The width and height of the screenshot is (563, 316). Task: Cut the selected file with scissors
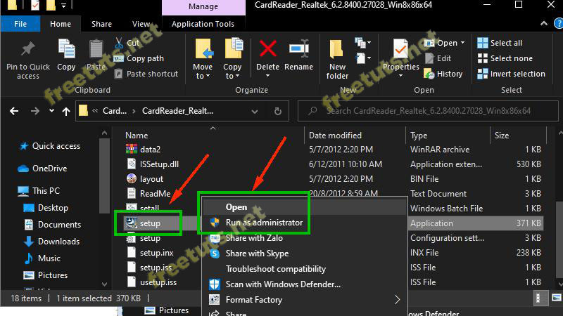click(x=127, y=43)
